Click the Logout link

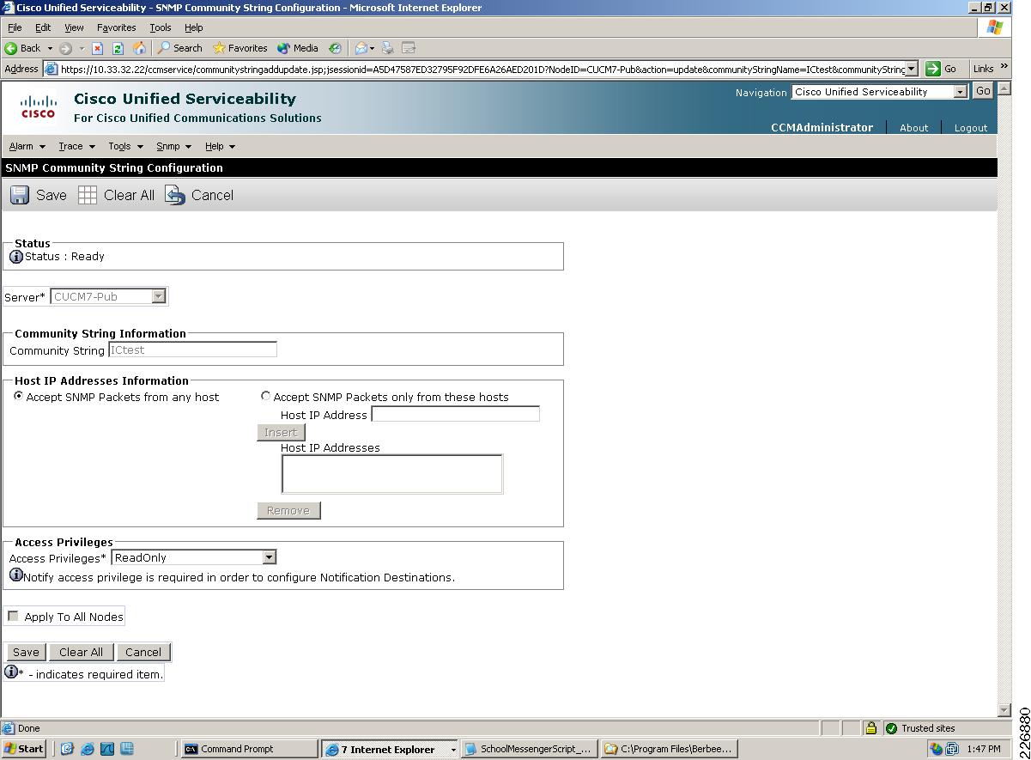tap(971, 128)
